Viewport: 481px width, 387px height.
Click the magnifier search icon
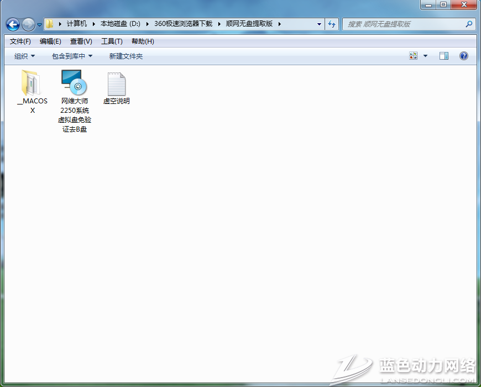(469, 24)
